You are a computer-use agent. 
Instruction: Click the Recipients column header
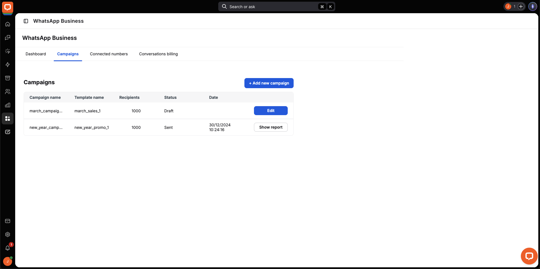129,97
